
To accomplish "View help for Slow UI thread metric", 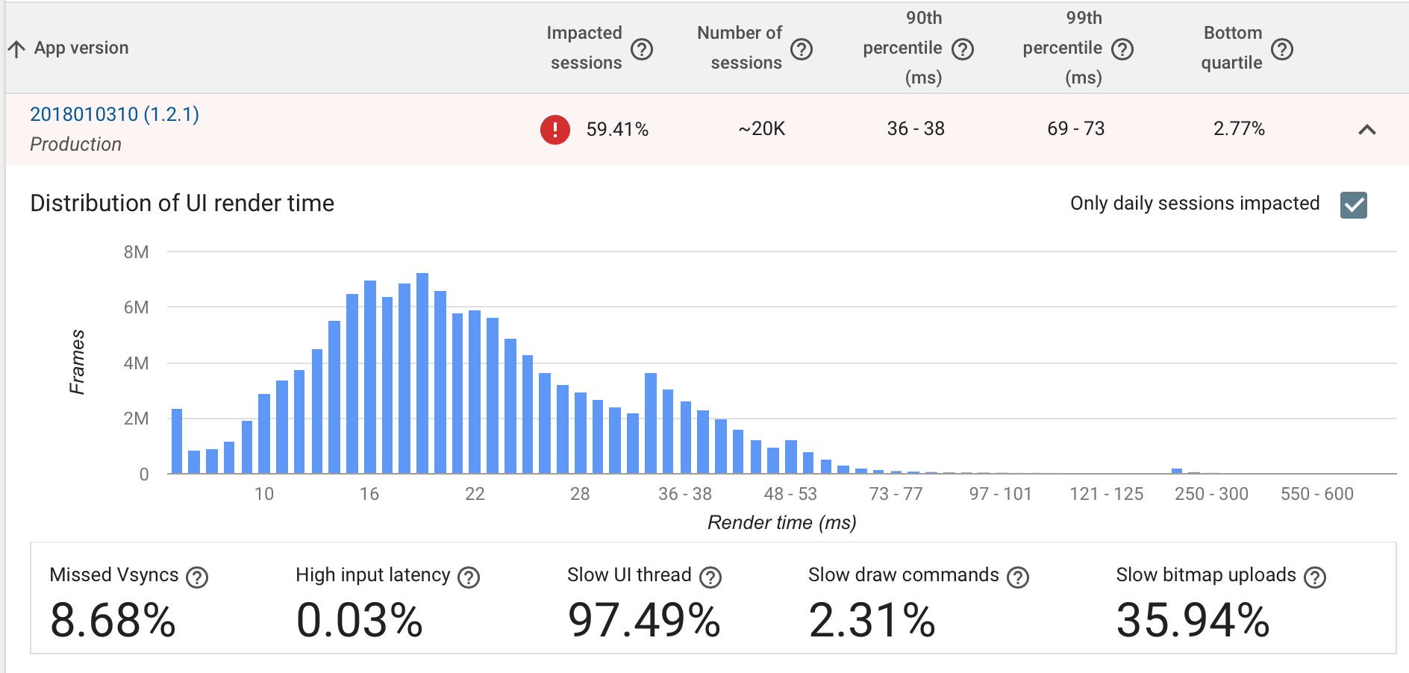I will tap(709, 575).
